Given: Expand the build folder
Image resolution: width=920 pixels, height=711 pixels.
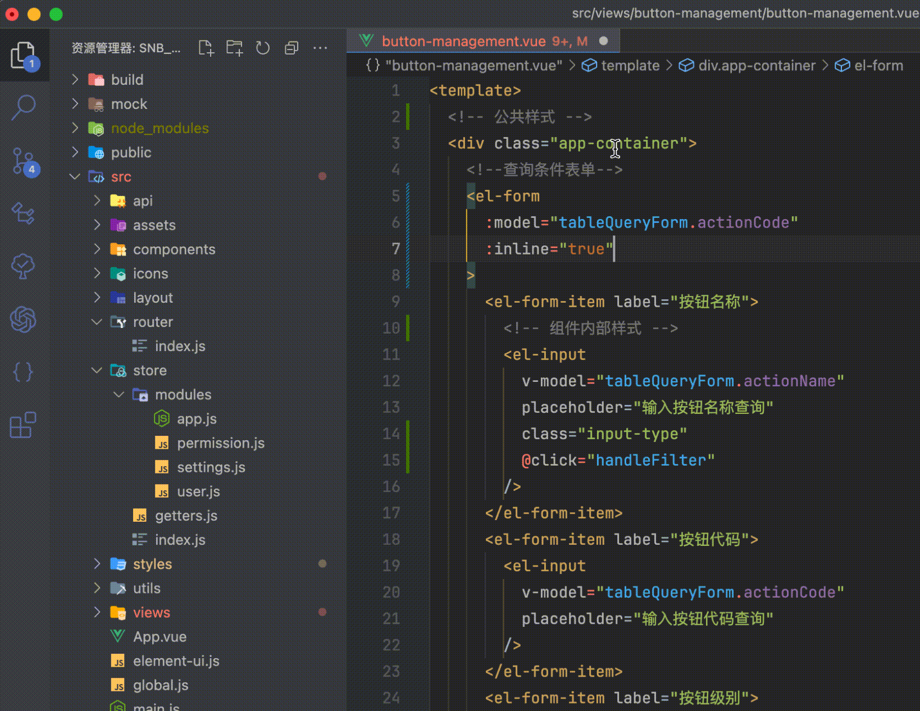Looking at the screenshot, I should point(75,80).
